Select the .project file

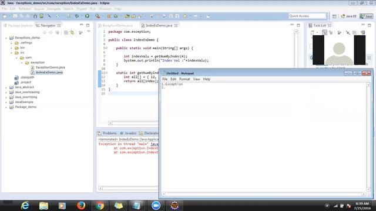(26, 82)
